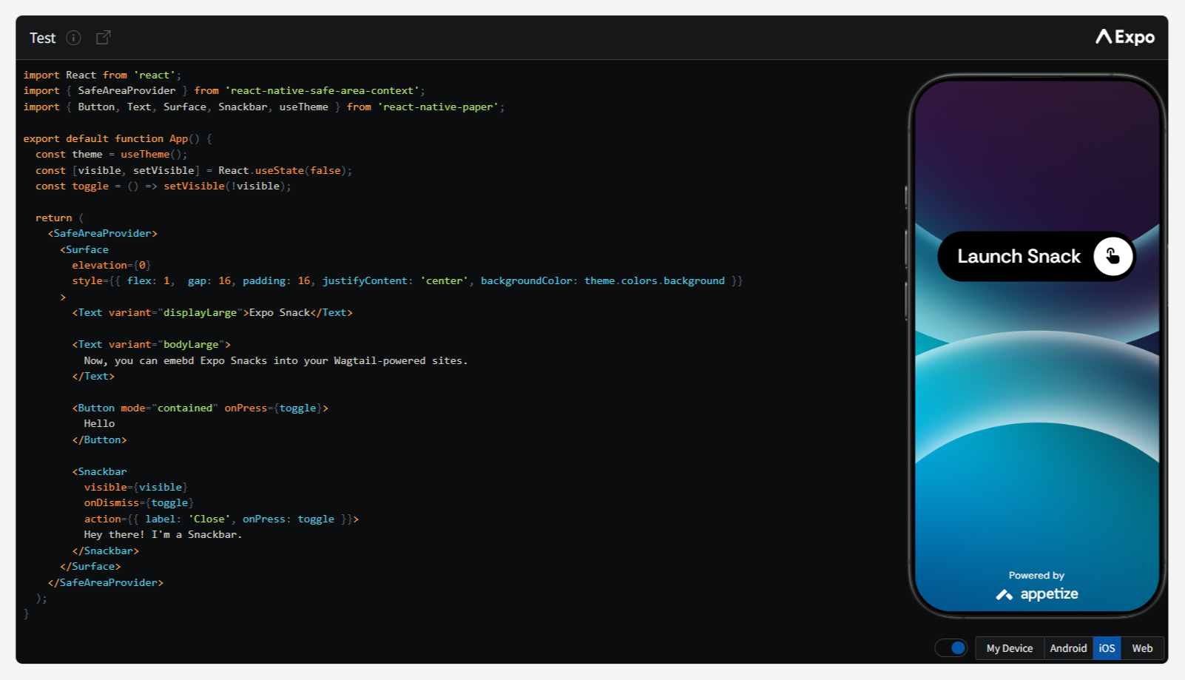Click the 'const theme = useTheme();' line

[x=112, y=155]
